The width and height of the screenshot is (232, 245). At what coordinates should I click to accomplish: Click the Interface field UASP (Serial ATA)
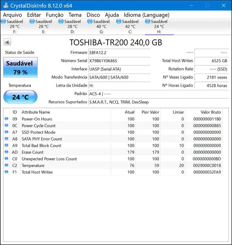coord(119,69)
